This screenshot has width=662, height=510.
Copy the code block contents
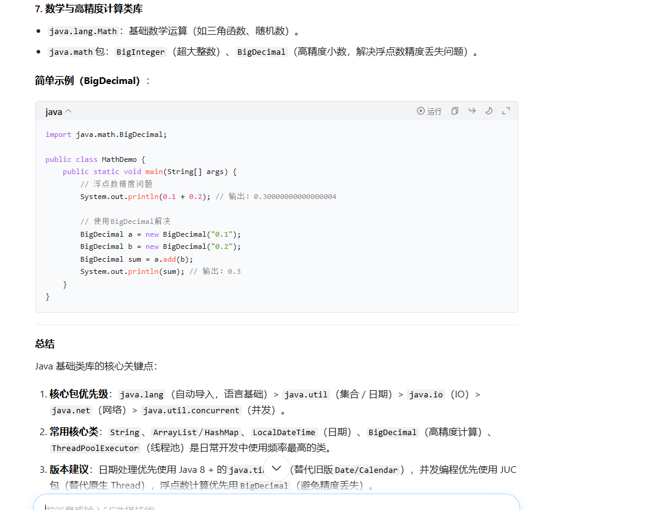[455, 111]
